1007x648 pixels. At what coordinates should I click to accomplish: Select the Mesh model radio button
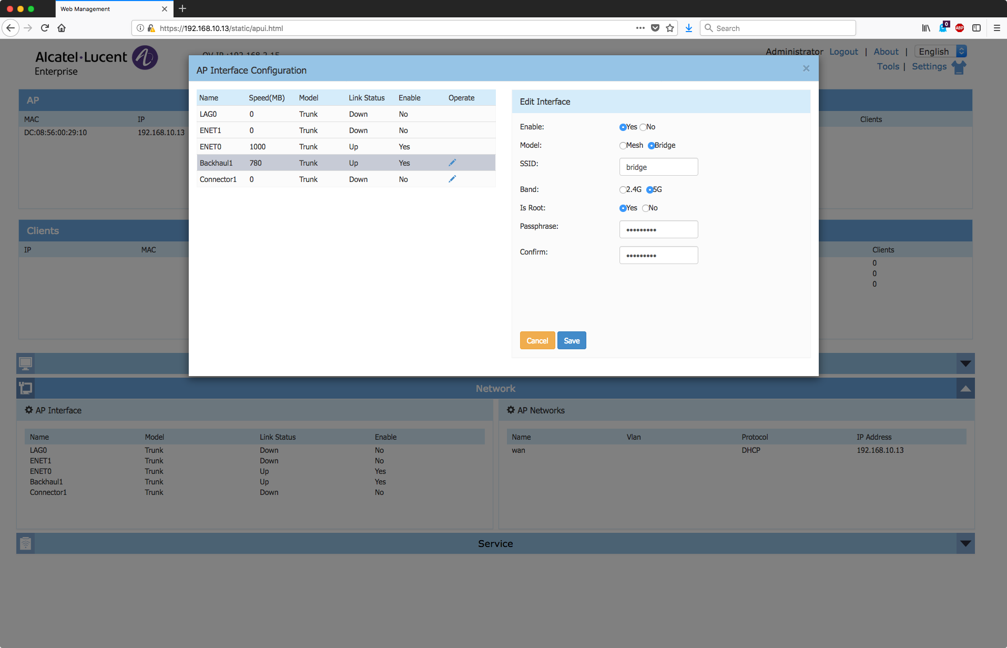click(x=623, y=146)
